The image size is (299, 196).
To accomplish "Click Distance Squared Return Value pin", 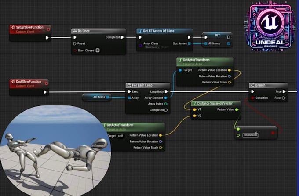I will 237,109.
